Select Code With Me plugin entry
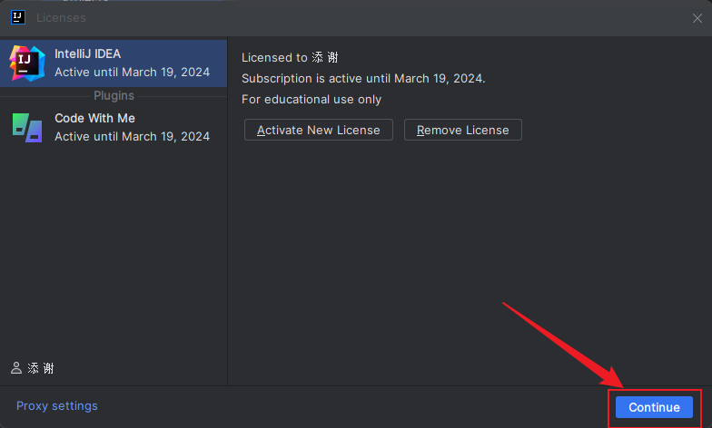The image size is (712, 428). pos(114,127)
